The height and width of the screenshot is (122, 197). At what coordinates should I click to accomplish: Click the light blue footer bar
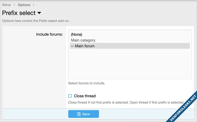[x=143, y=114]
